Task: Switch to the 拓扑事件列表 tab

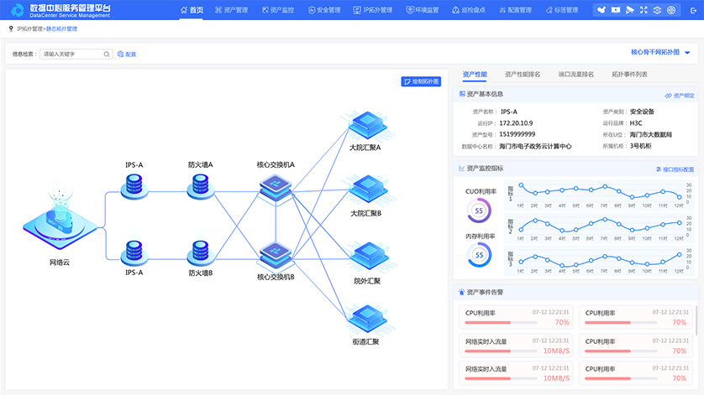Action: tap(629, 75)
